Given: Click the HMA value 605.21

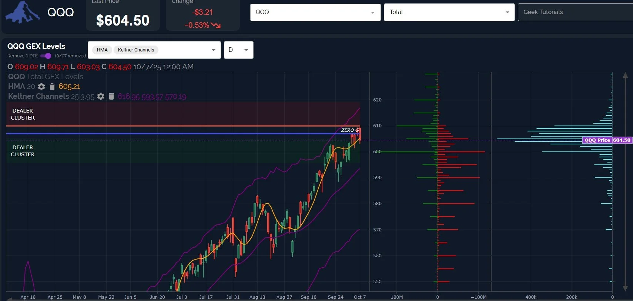Looking at the screenshot, I should point(69,87).
